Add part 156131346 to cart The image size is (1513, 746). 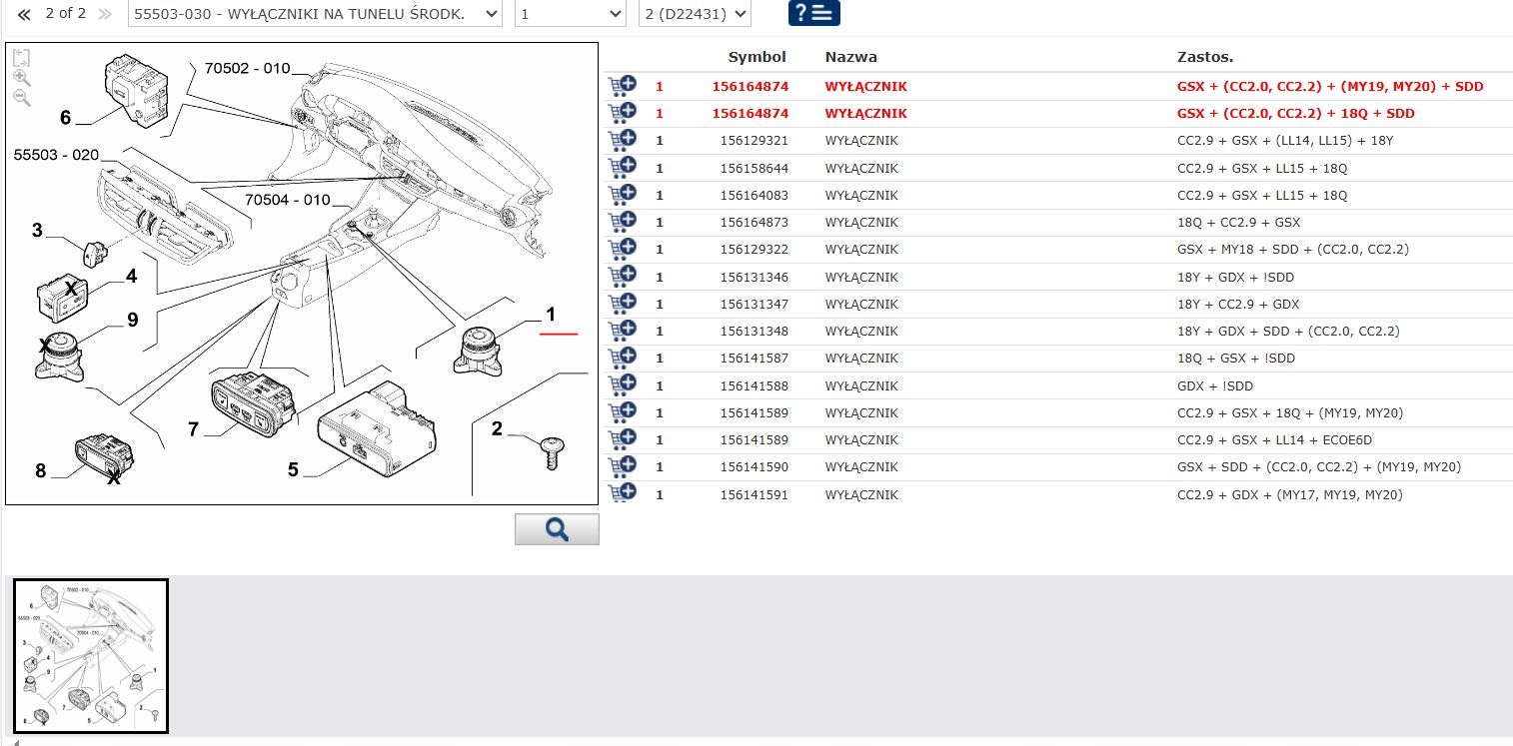(x=622, y=275)
